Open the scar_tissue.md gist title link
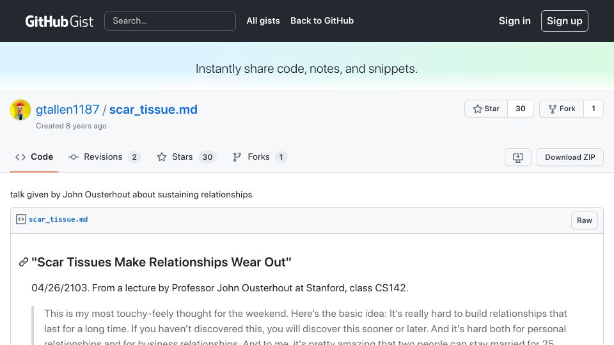Viewport: 614px width, 345px height. click(x=153, y=109)
